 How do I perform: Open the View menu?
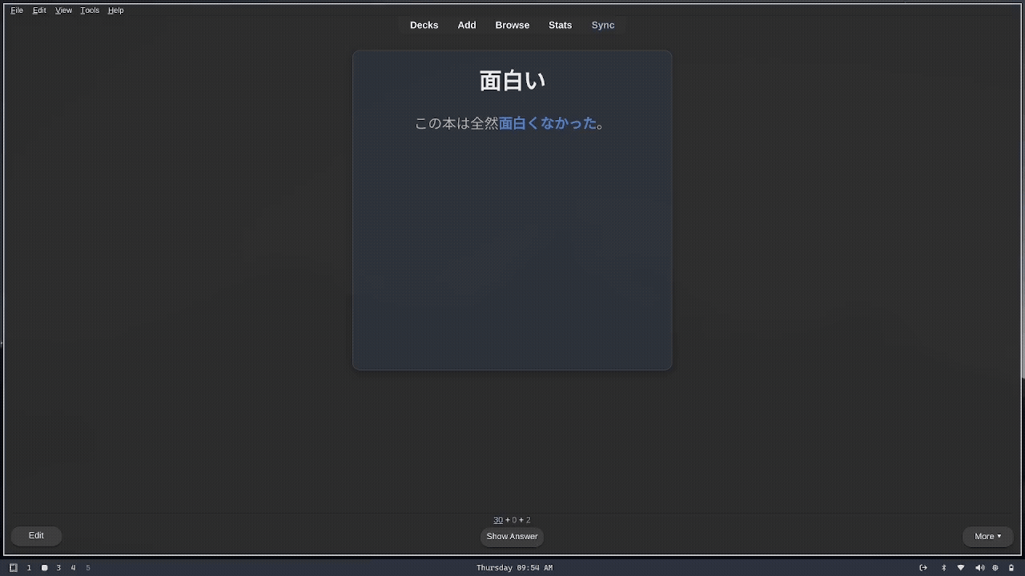coord(63,10)
